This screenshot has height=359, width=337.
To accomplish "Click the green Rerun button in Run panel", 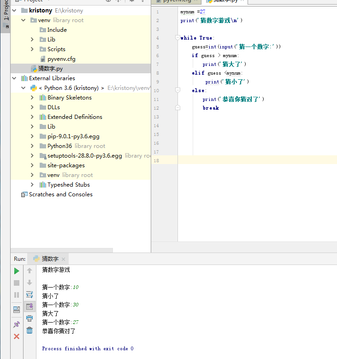I will point(17,271).
